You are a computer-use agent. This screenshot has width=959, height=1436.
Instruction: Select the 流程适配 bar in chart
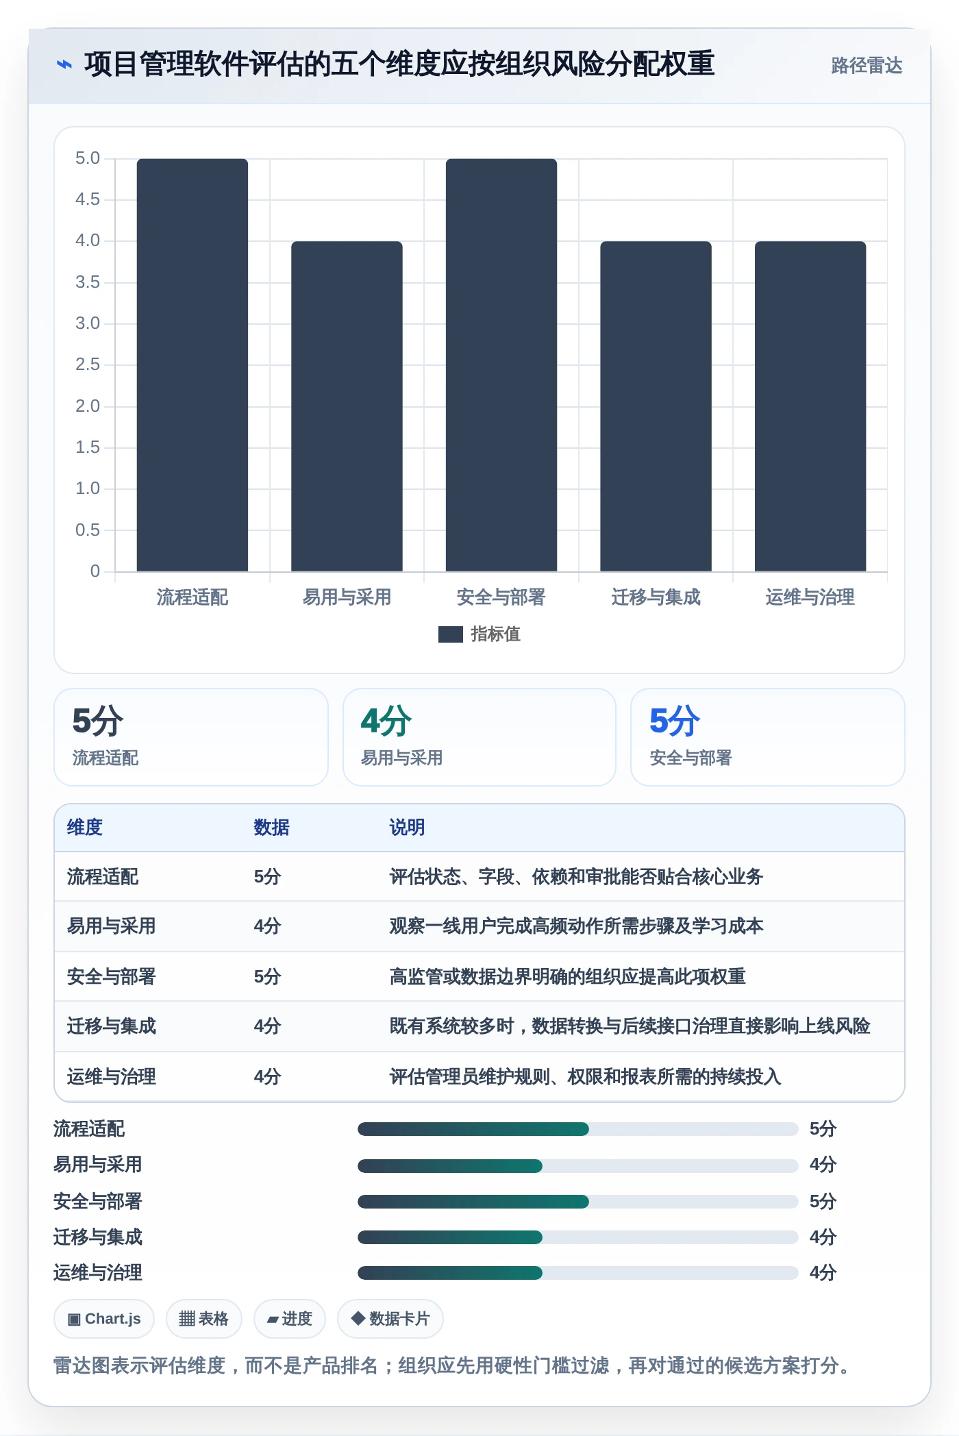[192, 365]
